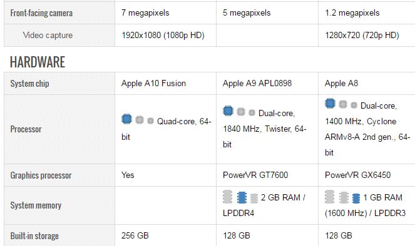This screenshot has height=246, width=415.
Task: Click the large gray memory icon in the LPDDR4 cell
Action: click(x=227, y=197)
